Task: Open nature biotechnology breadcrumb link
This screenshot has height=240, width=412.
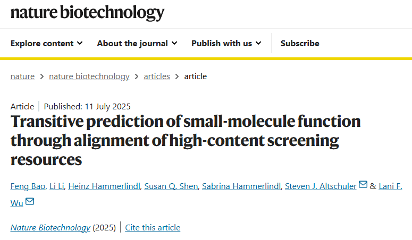Action: point(89,76)
